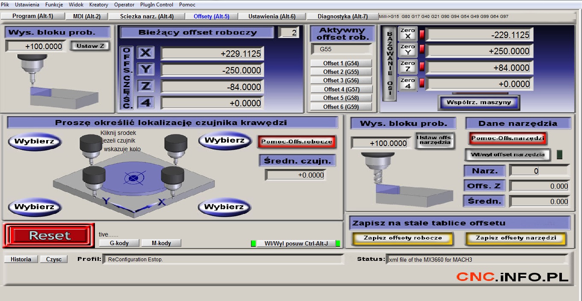Click the red LED beside Zero Z

click(x=421, y=67)
